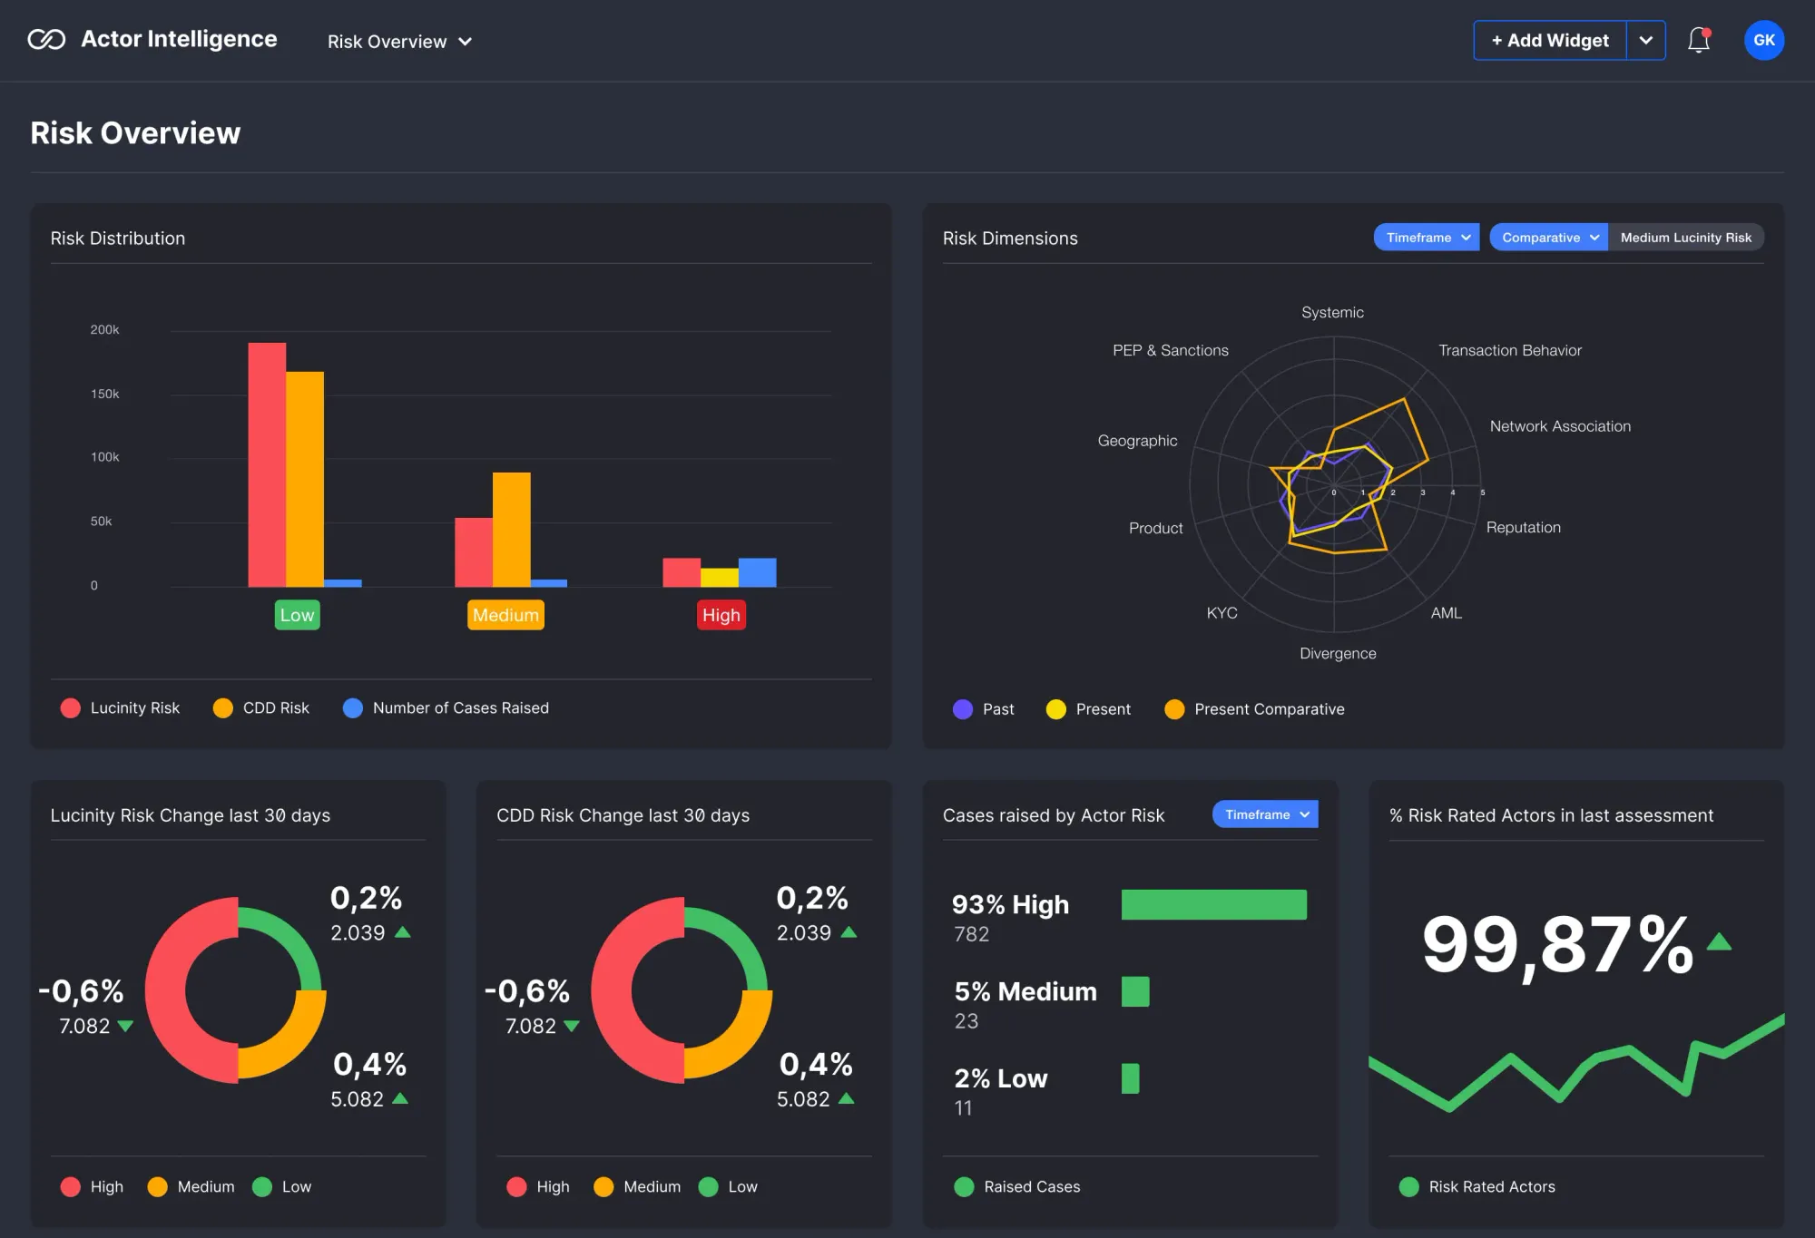Open the Comparative dropdown
Viewport: 1815px width, 1238px height.
coord(1548,238)
